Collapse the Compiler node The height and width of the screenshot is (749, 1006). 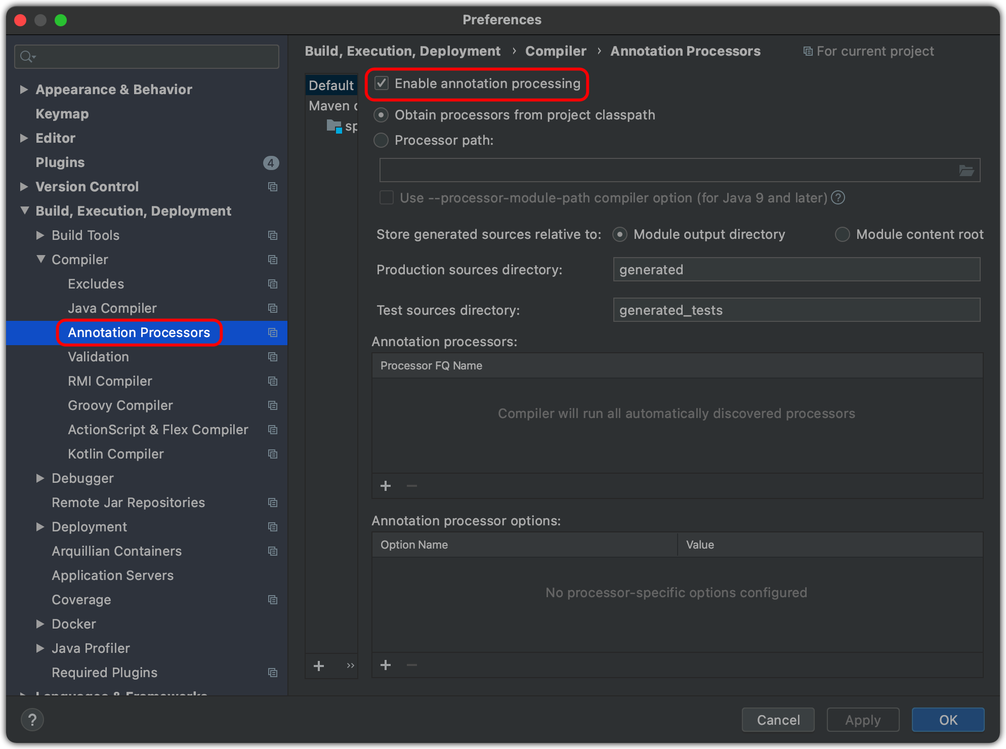pyautogui.click(x=40, y=259)
